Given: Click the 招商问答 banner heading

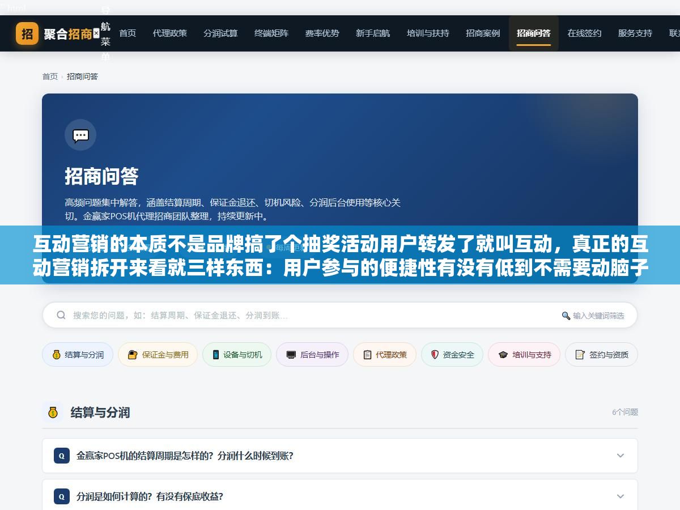Looking at the screenshot, I should click(101, 176).
